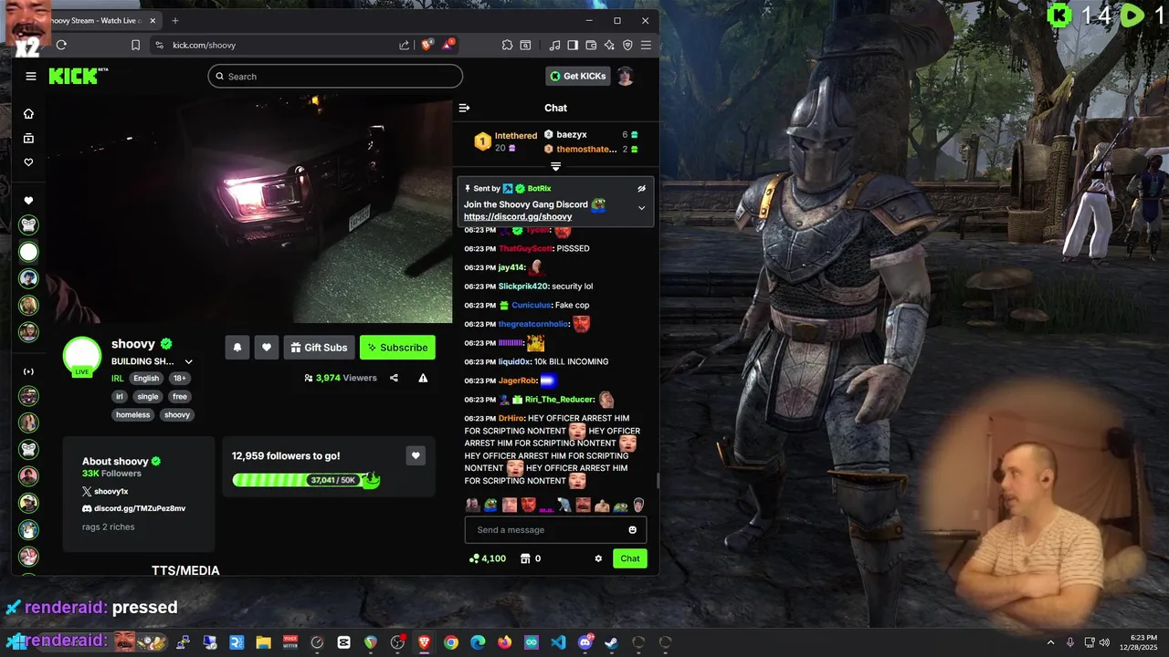The width and height of the screenshot is (1169, 657).
Task: Focus the Kick Search field
Action: click(x=335, y=77)
